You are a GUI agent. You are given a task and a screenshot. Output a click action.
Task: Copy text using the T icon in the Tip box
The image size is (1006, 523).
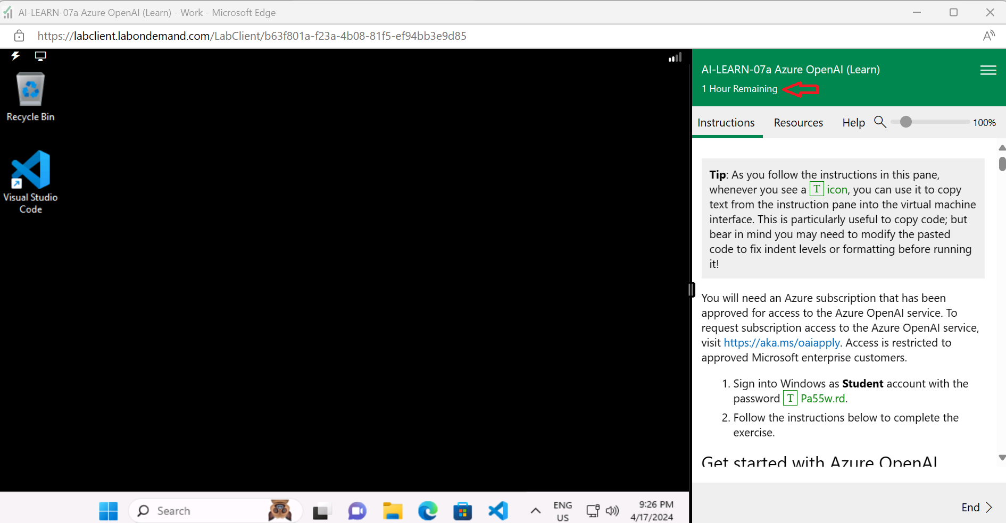click(x=817, y=189)
